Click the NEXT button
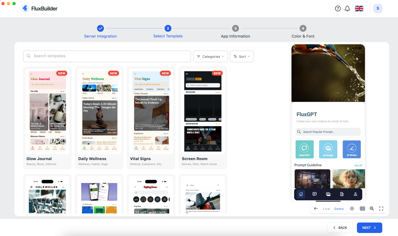The height and width of the screenshot is (236, 398). click(x=370, y=228)
